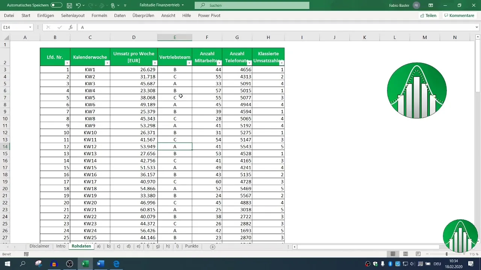Click the Ribbon Display Options icon

[x=431, y=5]
